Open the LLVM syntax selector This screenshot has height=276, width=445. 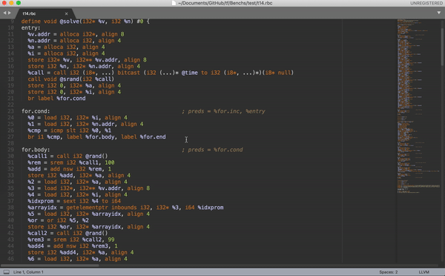(x=423, y=272)
